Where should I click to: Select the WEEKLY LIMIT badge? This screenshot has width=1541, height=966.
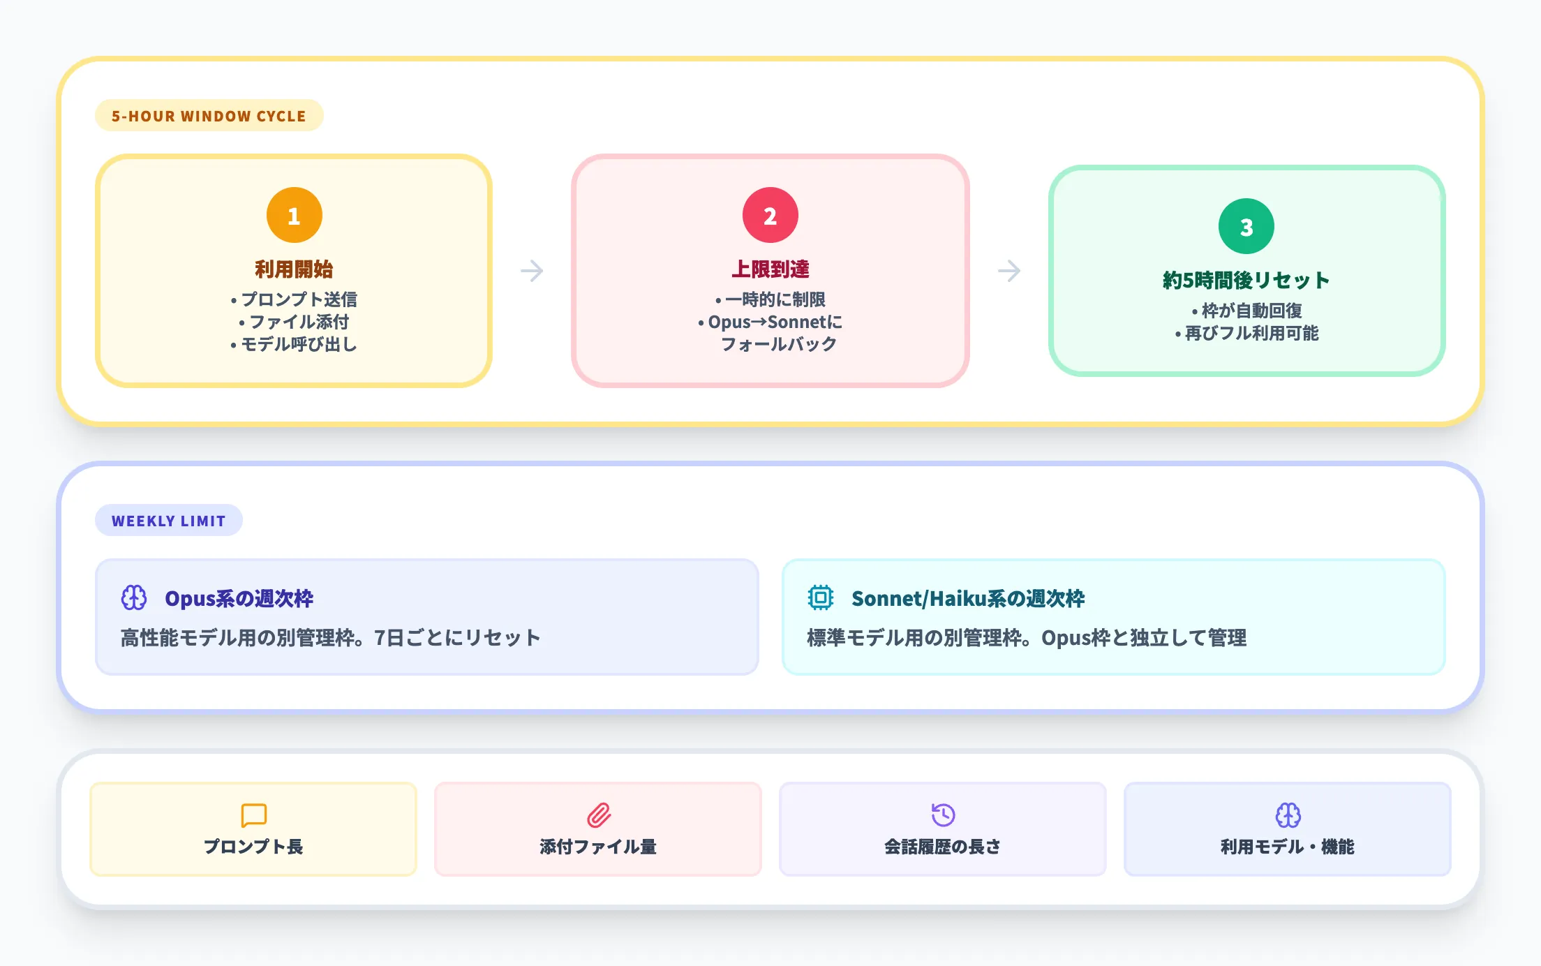(168, 519)
